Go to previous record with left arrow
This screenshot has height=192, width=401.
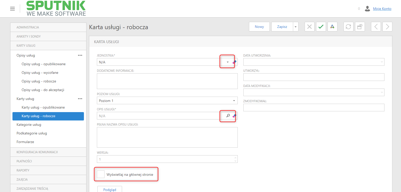(x=376, y=27)
